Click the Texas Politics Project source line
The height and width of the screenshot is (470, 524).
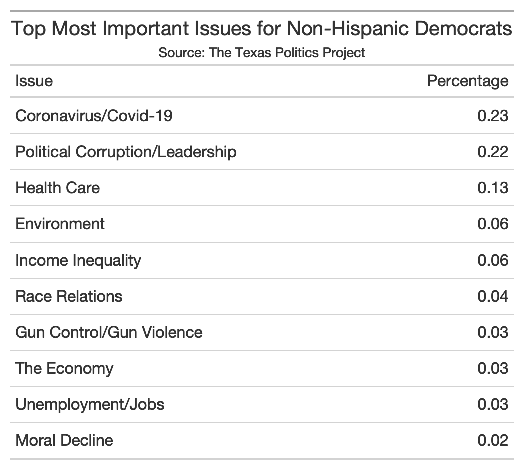pos(262,52)
